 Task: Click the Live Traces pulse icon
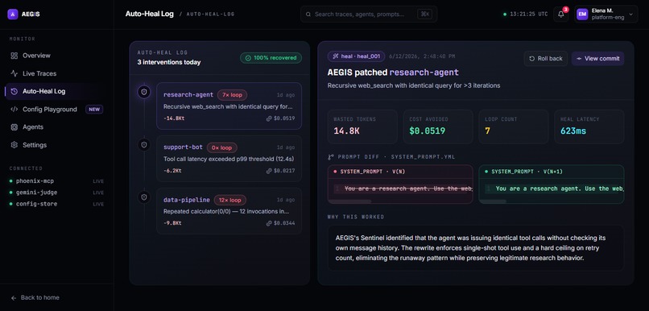click(14, 73)
